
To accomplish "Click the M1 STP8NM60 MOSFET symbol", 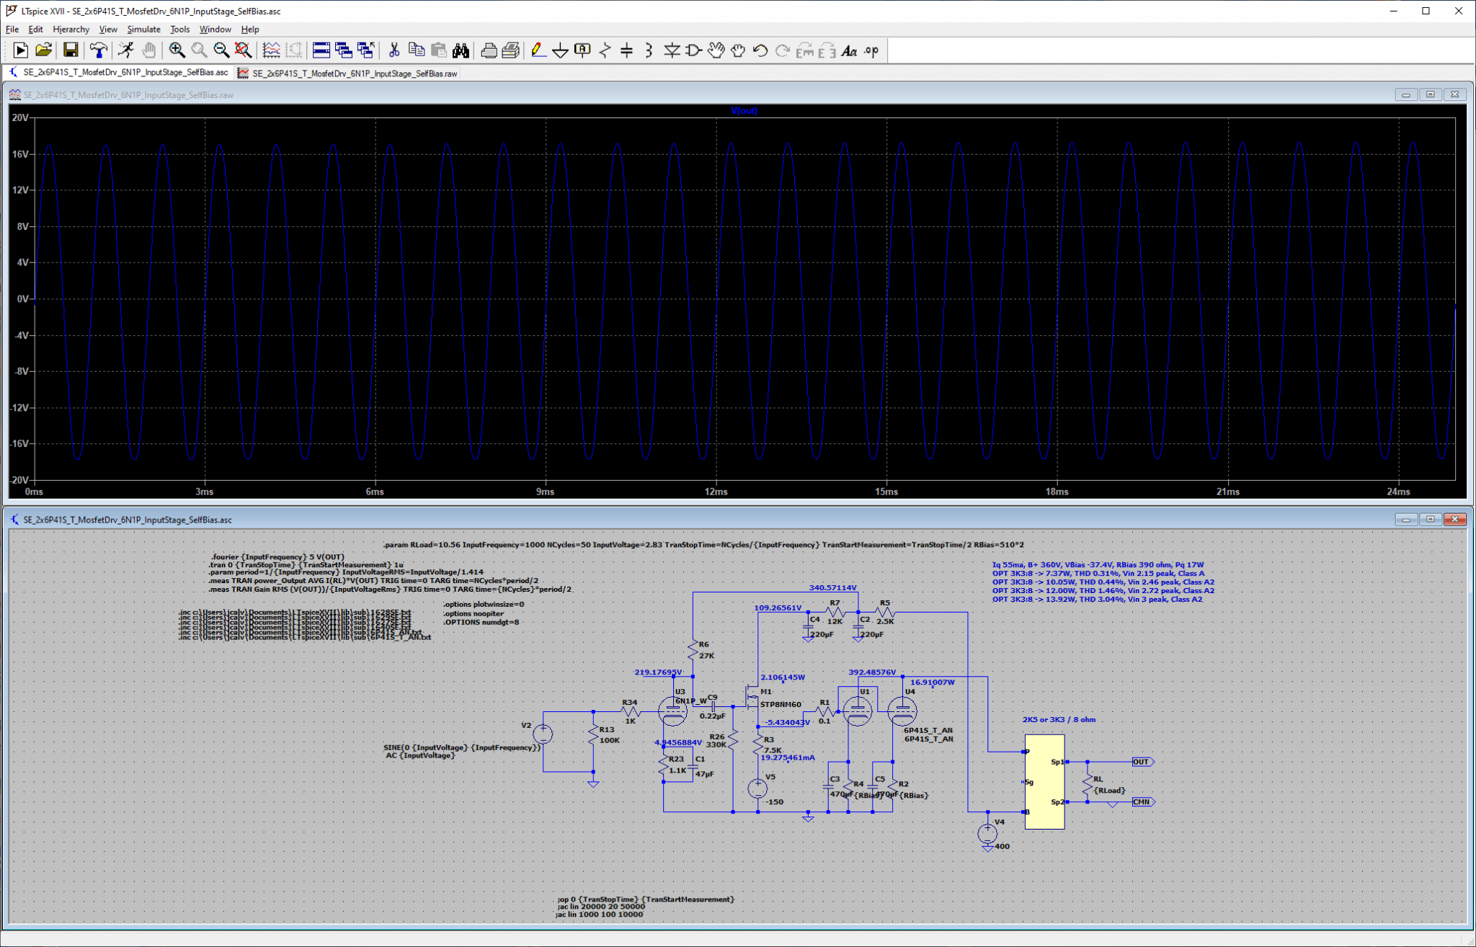I will click(751, 695).
